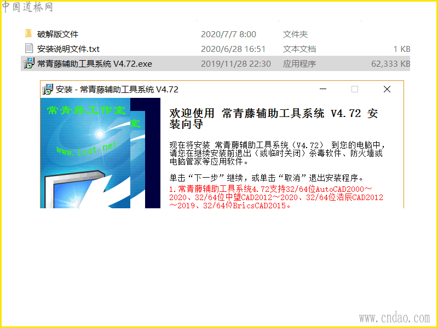Click the red AutoCAD support note
The image size is (438, 328).
coord(276,197)
